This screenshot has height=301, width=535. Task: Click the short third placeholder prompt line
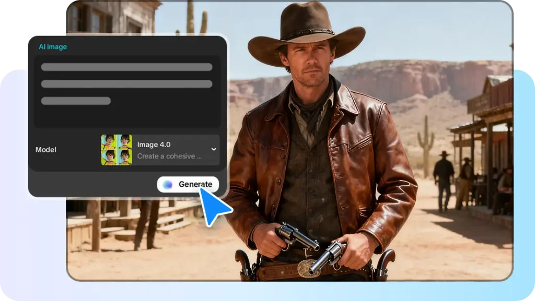[76, 101]
